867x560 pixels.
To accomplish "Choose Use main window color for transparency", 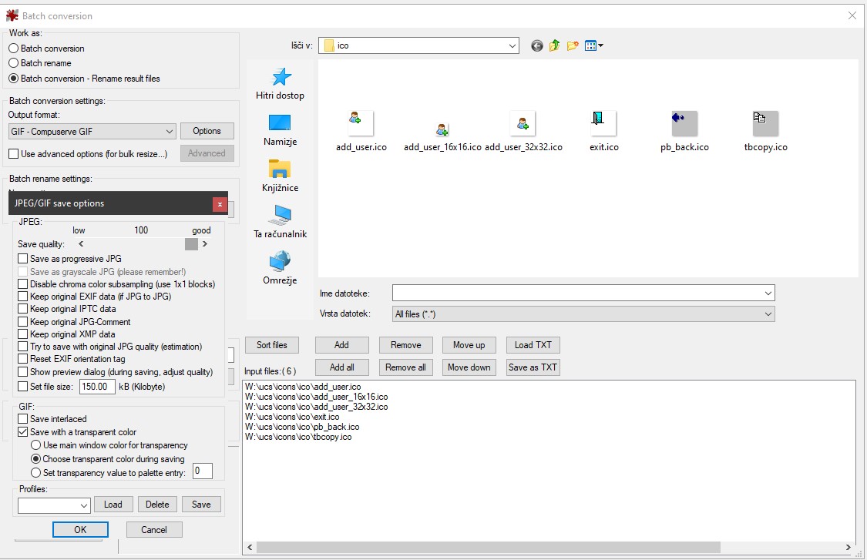I will point(35,445).
